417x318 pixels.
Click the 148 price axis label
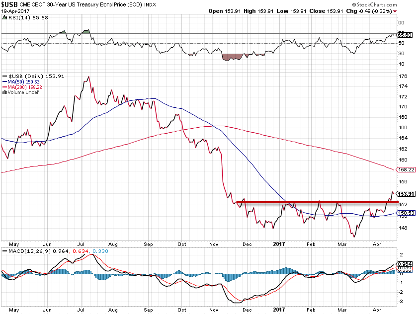point(403,228)
